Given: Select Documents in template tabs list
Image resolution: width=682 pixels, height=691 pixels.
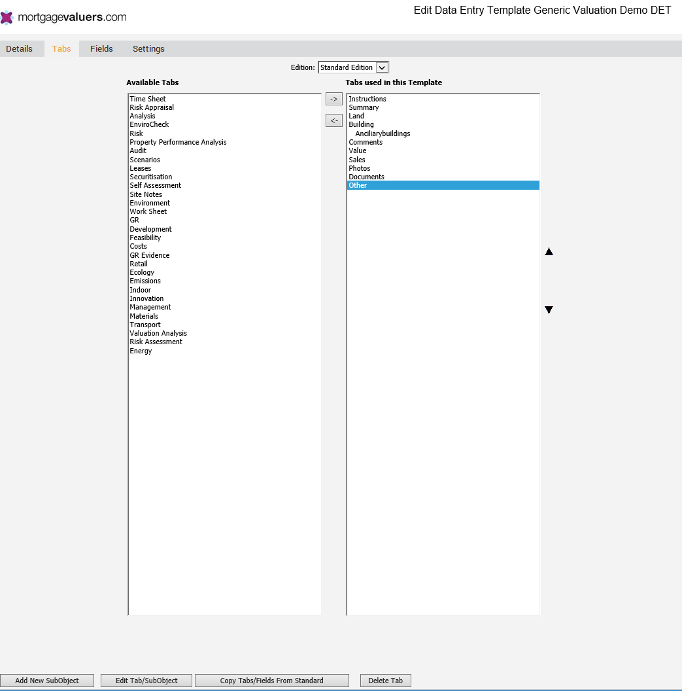Looking at the screenshot, I should pos(443,177).
